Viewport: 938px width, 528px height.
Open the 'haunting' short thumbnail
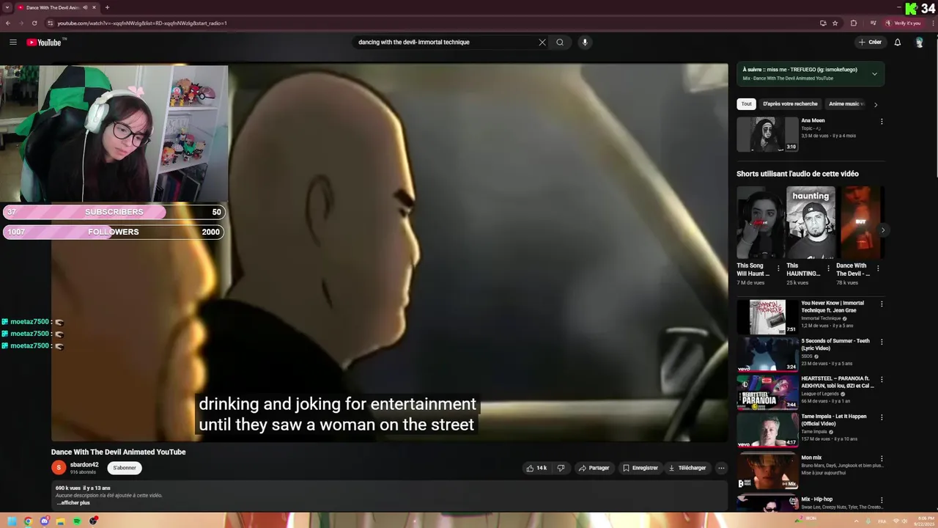click(810, 223)
